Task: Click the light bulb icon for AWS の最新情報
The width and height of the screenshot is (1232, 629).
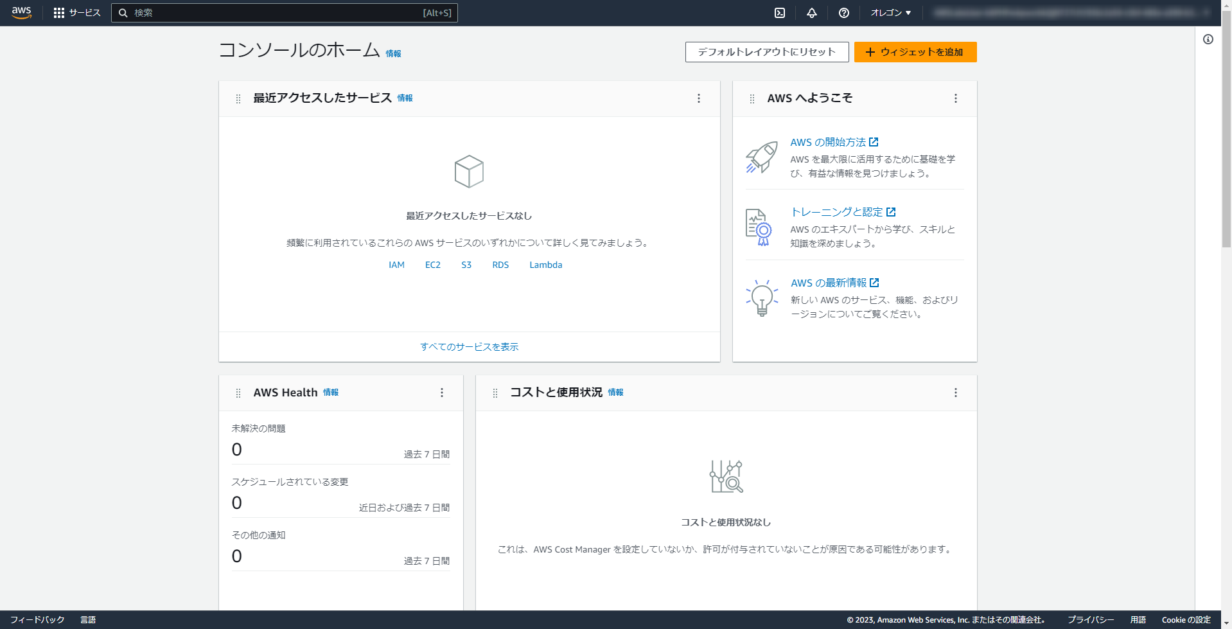Action: (x=761, y=298)
